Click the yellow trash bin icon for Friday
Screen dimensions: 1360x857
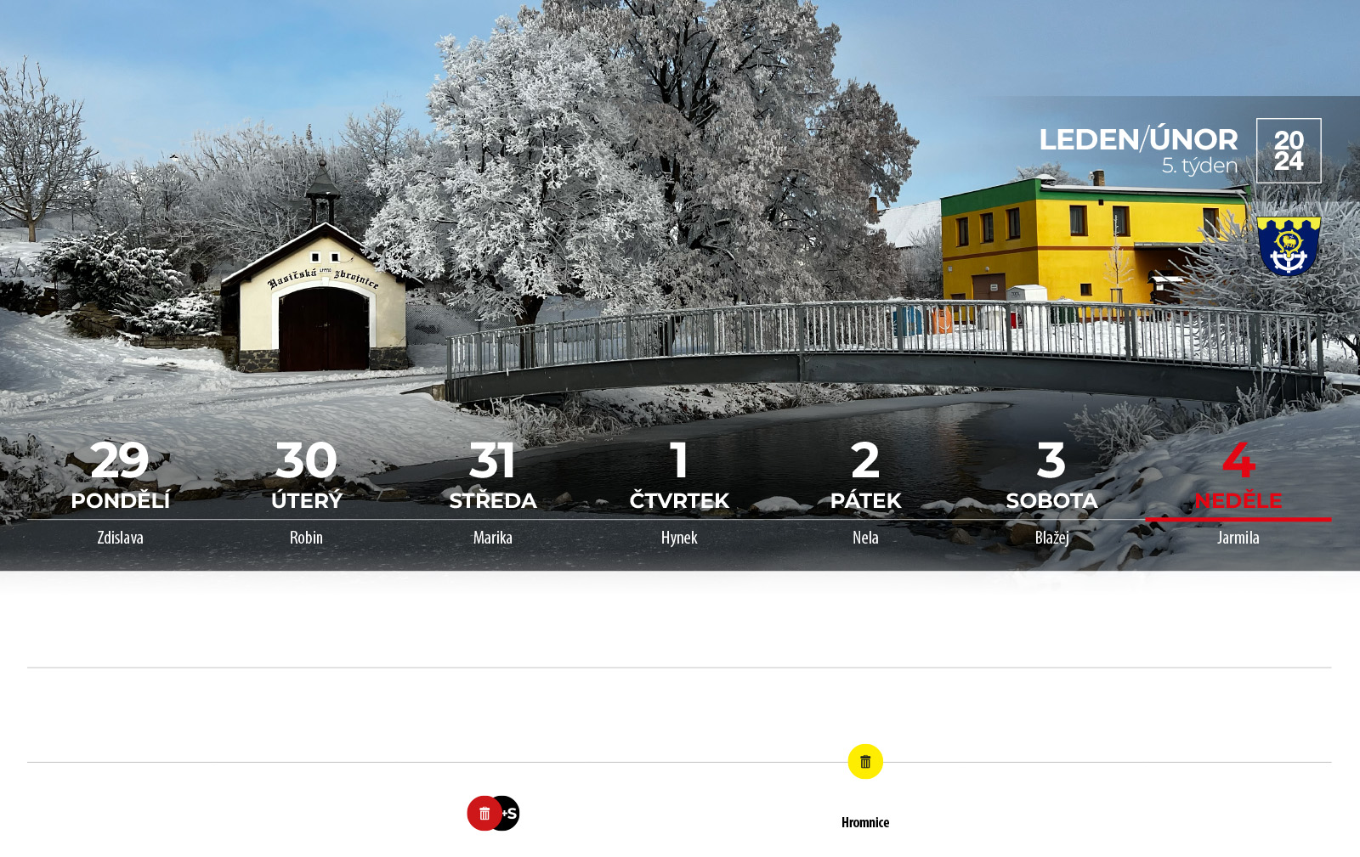click(x=865, y=762)
